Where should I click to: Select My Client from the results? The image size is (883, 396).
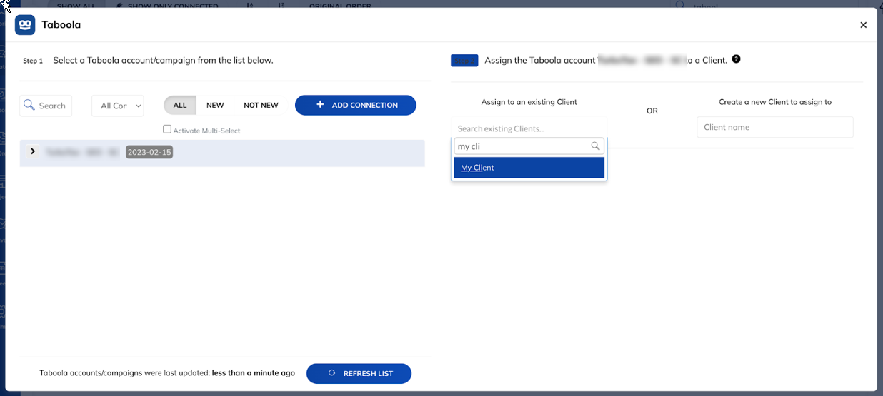529,168
